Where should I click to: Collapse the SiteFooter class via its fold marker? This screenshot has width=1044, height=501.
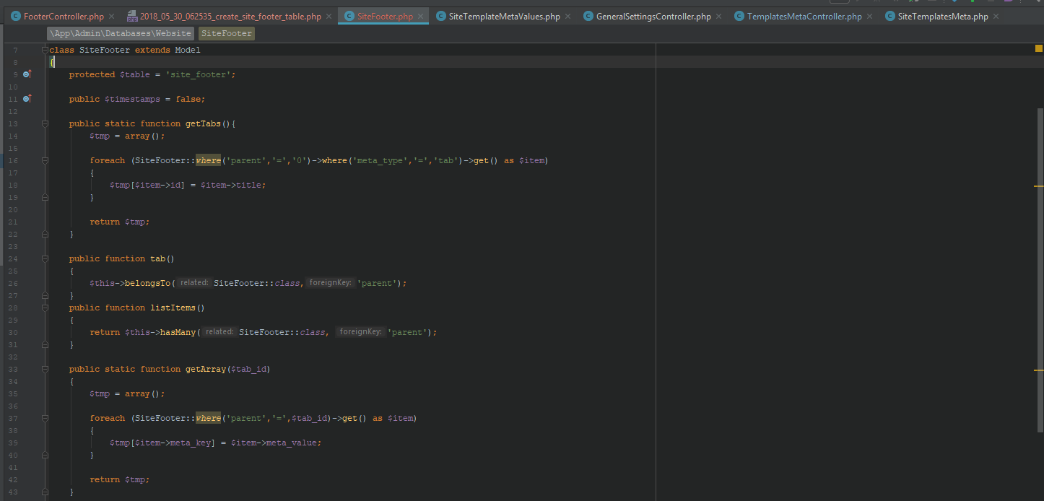pos(45,49)
